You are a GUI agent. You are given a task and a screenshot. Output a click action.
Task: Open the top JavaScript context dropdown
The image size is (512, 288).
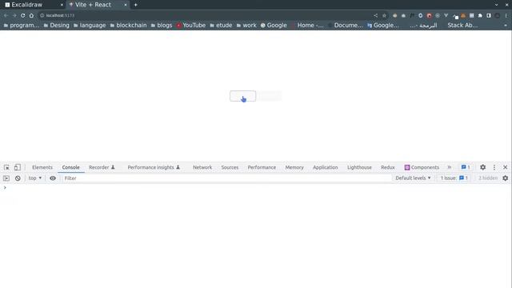tap(35, 178)
